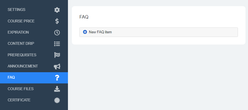The width and height of the screenshot is (248, 110).
Task: Click the Expiration clock icon
Action: 57,32
